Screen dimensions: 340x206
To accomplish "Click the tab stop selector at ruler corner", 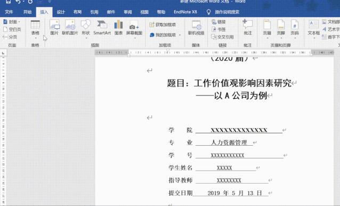I will point(3,53).
